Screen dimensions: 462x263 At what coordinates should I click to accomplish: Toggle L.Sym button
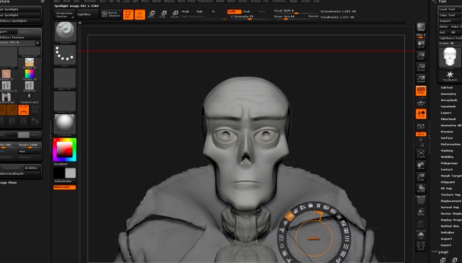pyautogui.click(x=421, y=126)
